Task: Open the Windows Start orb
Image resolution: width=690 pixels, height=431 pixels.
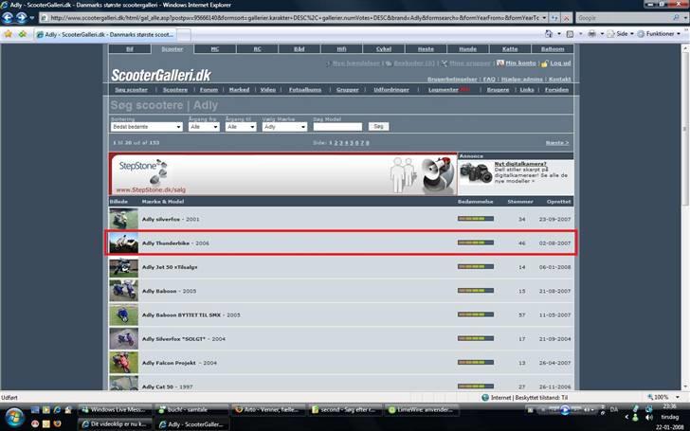Action: click(x=14, y=417)
